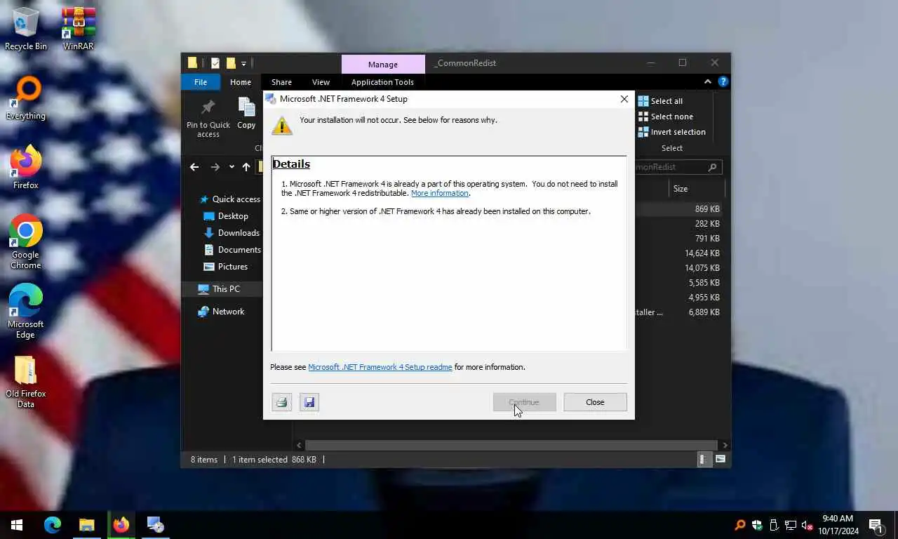Switch to the View ribbon tab
This screenshot has height=539, width=898.
[321, 82]
